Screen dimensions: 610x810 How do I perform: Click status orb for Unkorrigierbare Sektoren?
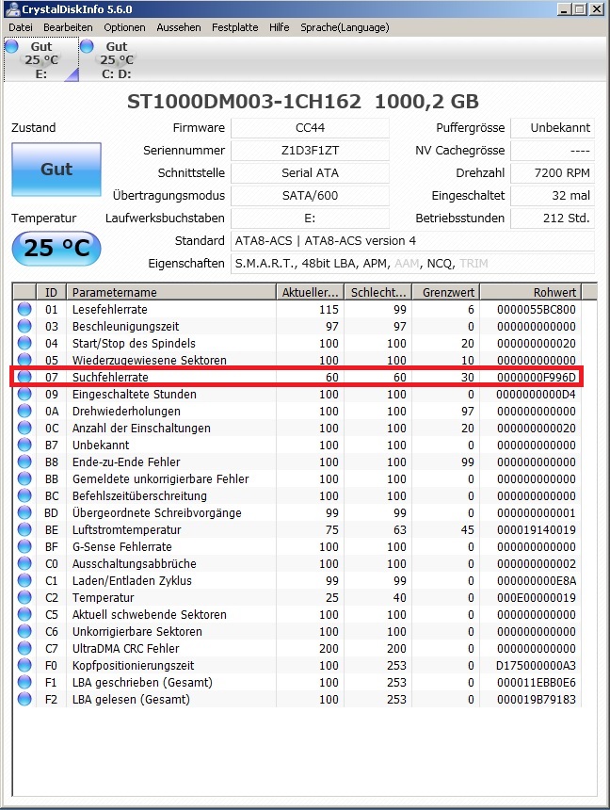tap(24, 631)
